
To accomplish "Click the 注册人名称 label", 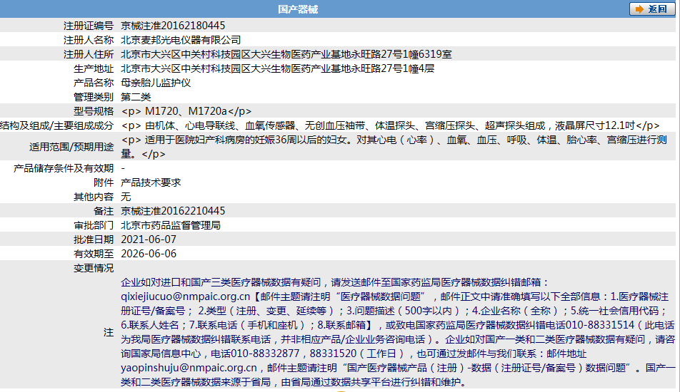I will (89, 40).
